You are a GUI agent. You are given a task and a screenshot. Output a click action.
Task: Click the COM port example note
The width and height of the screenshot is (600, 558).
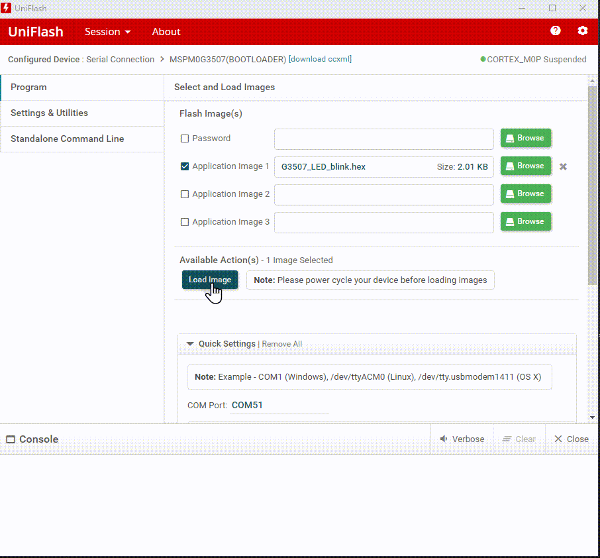[370, 377]
